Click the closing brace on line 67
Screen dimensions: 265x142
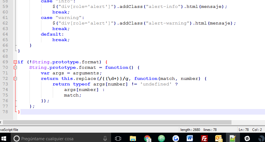(19, 51)
